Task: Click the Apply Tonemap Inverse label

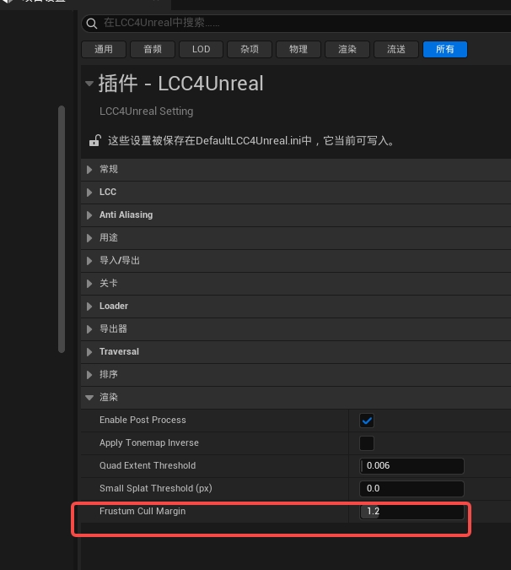Action: [x=149, y=442]
